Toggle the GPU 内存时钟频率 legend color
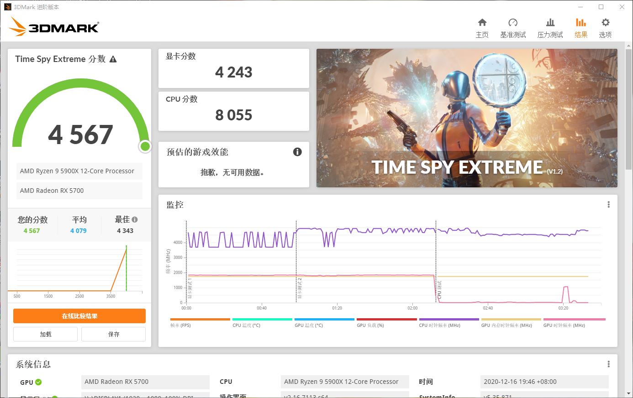 511,320
